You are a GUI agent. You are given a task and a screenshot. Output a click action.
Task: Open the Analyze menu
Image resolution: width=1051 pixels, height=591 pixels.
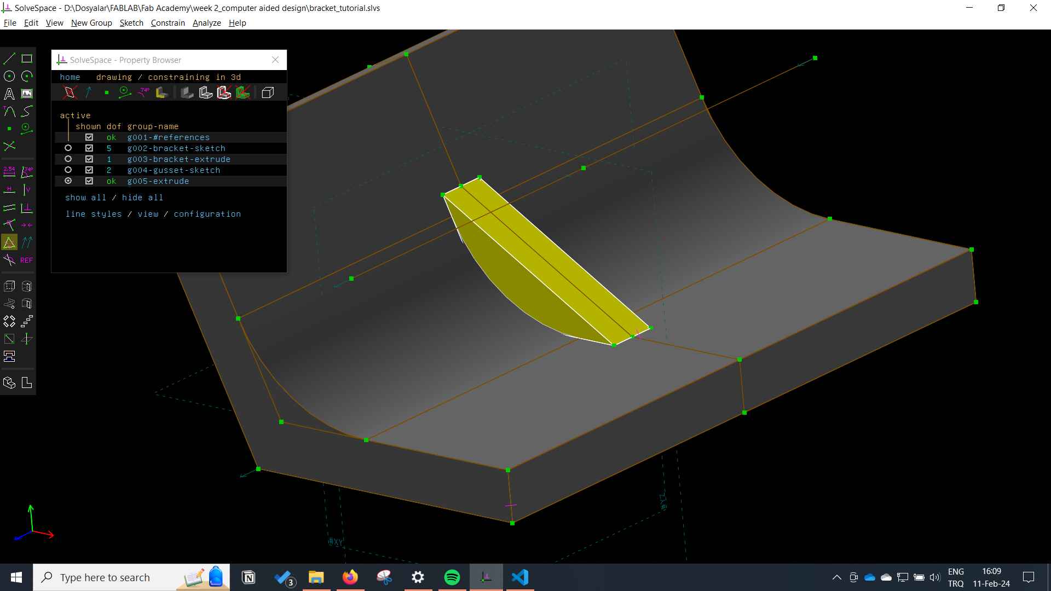207,23
